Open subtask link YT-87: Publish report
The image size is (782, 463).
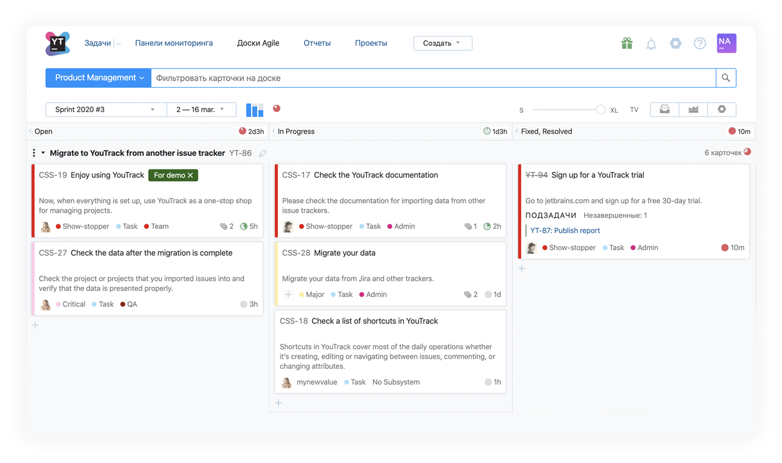(565, 230)
